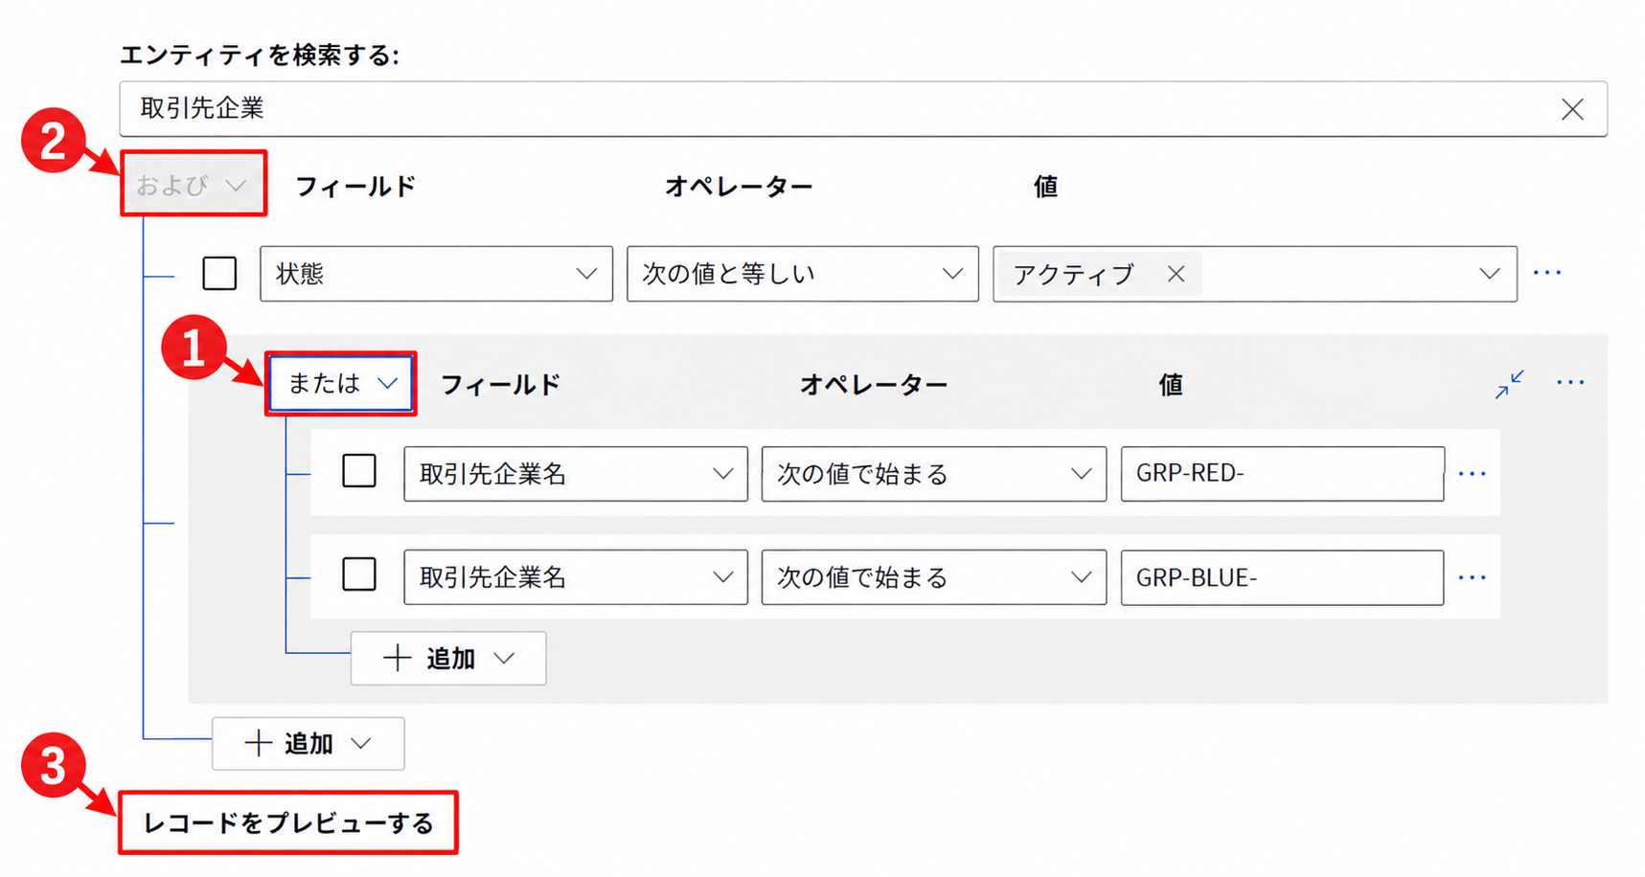Image resolution: width=1645 pixels, height=877 pixels.
Task: Click レコードをプレビューする
Action: (x=288, y=822)
